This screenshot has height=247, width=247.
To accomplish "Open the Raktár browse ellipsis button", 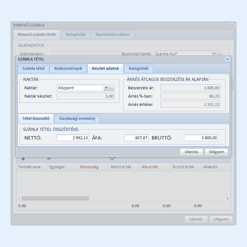I will click(112, 88).
